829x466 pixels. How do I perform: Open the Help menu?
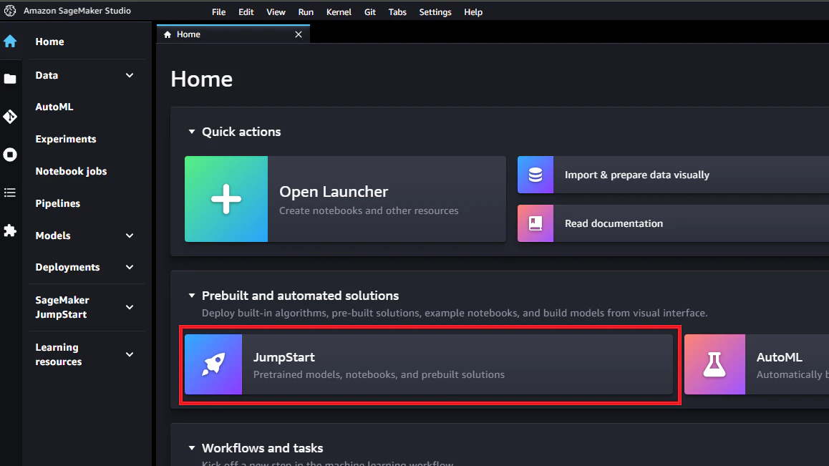coord(473,11)
